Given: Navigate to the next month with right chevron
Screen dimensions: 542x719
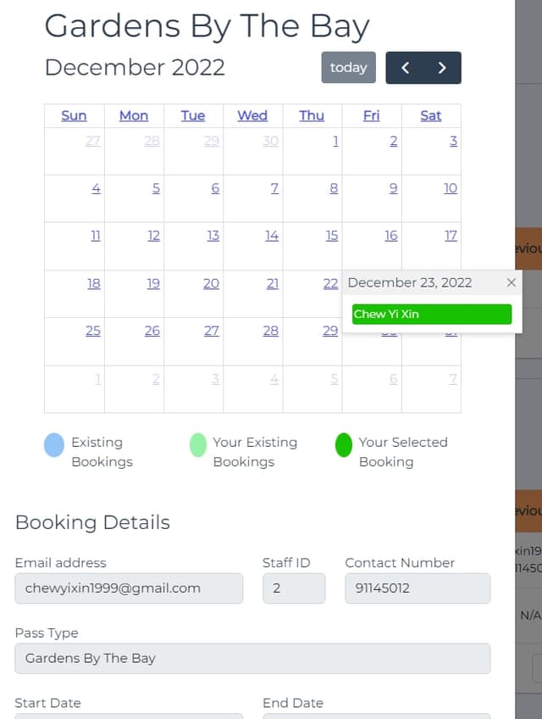Looking at the screenshot, I should [441, 67].
